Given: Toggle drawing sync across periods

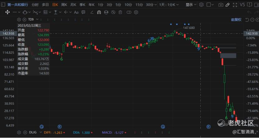Looking at the screenshot, I should pyautogui.click(x=106, y=12).
